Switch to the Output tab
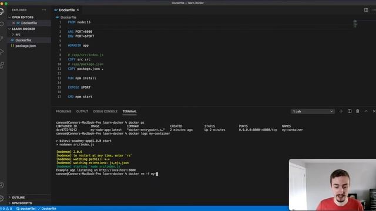 click(82, 111)
